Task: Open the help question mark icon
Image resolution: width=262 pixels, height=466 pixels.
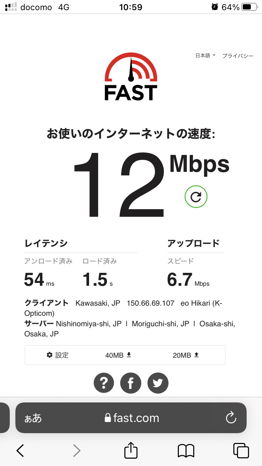Action: click(104, 383)
